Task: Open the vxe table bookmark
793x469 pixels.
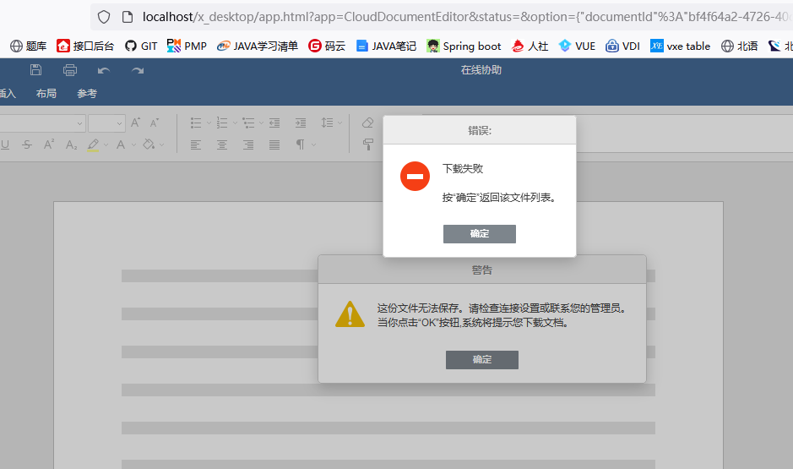Action: click(x=680, y=46)
